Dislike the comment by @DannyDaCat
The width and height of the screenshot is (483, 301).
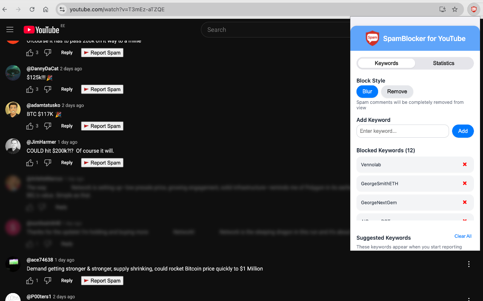[48, 90]
